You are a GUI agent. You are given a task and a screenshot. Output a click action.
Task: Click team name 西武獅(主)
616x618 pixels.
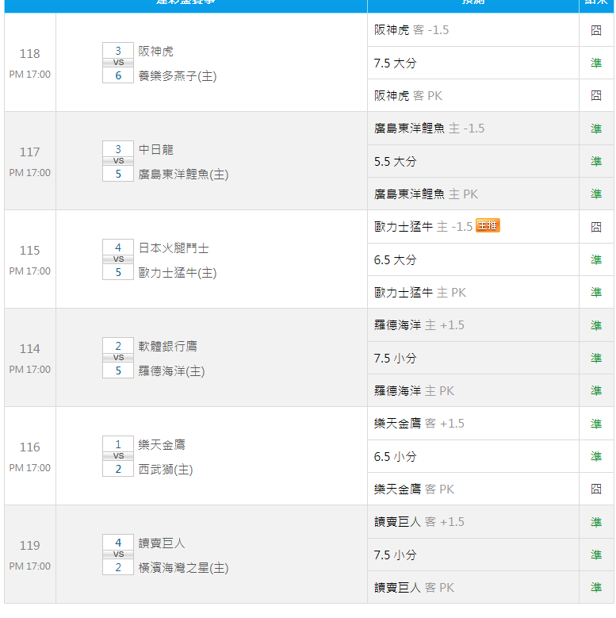point(166,469)
